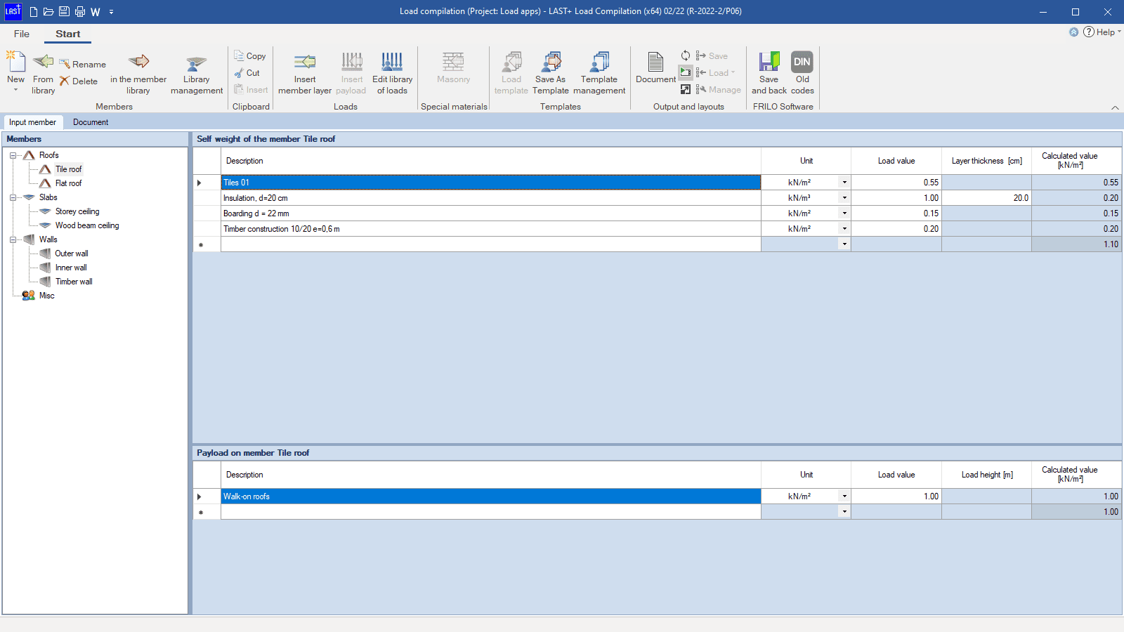The image size is (1124, 632).
Task: Open unit dropdown for Walk-on roofs row
Action: [x=844, y=496]
